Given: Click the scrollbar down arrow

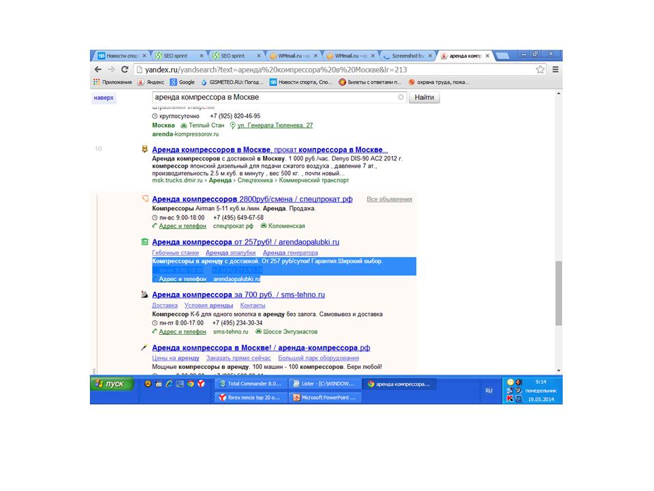Looking at the screenshot, I should click(x=559, y=370).
